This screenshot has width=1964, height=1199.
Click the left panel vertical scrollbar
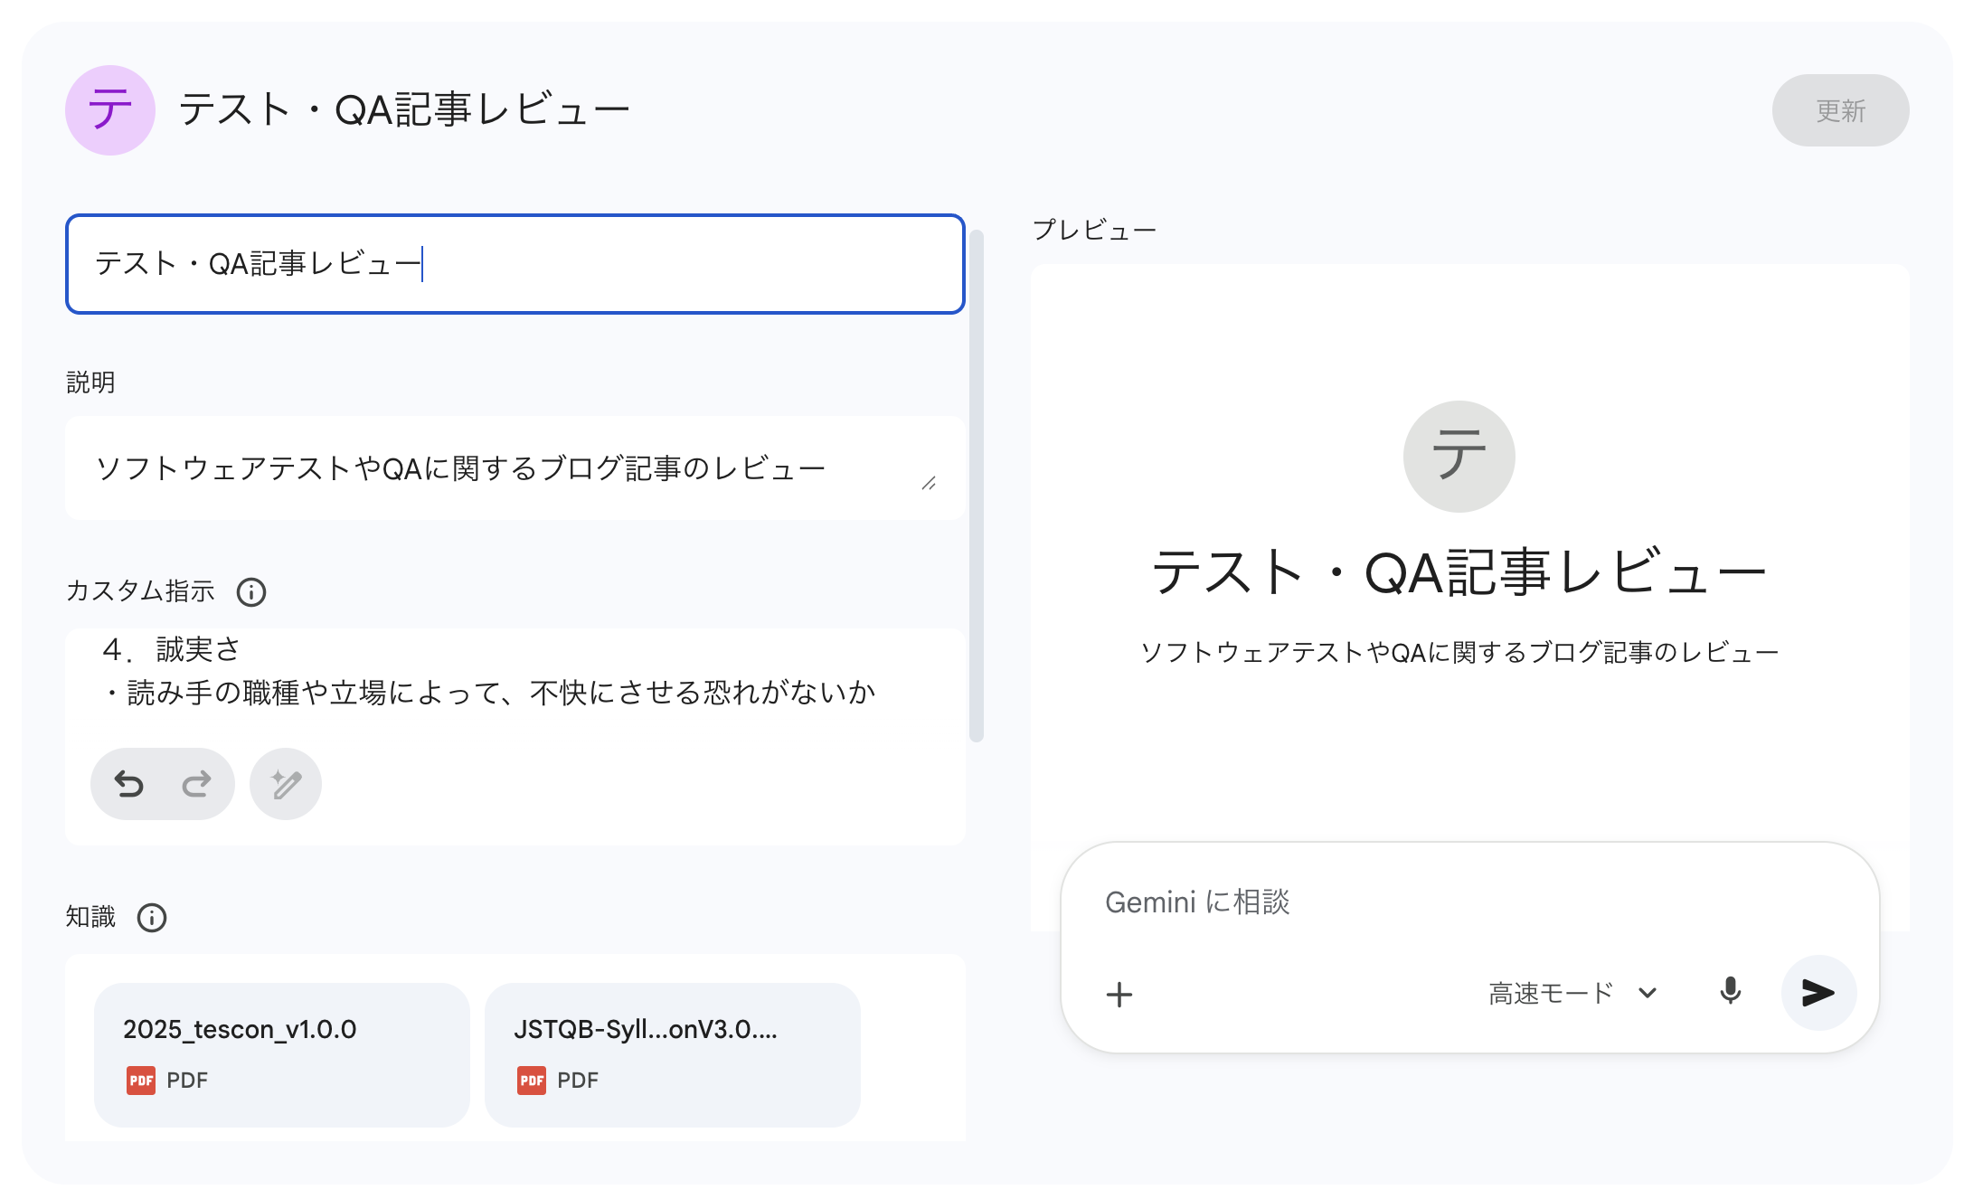(977, 486)
